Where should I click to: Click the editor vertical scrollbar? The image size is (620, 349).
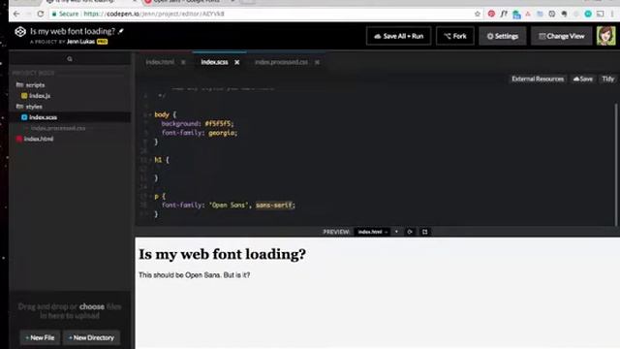click(x=616, y=164)
